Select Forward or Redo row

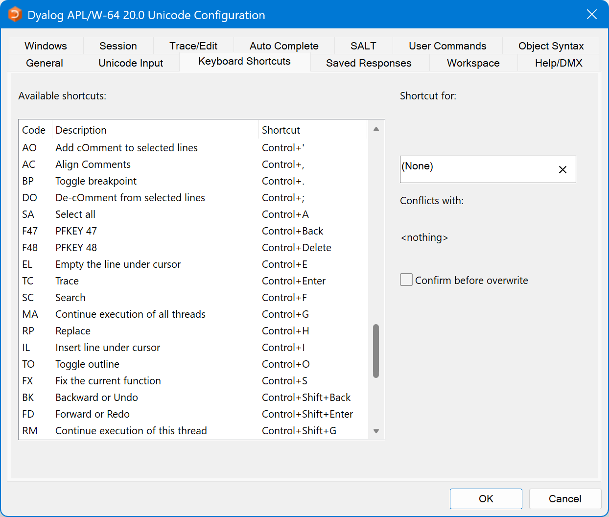click(193, 414)
